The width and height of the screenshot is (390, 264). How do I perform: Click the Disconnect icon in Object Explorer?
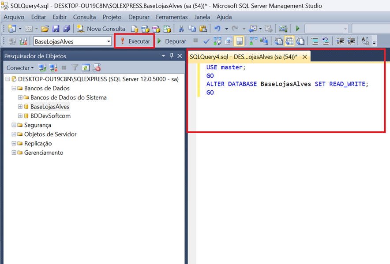[53, 68]
